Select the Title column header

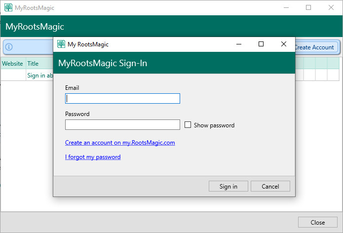coord(33,64)
